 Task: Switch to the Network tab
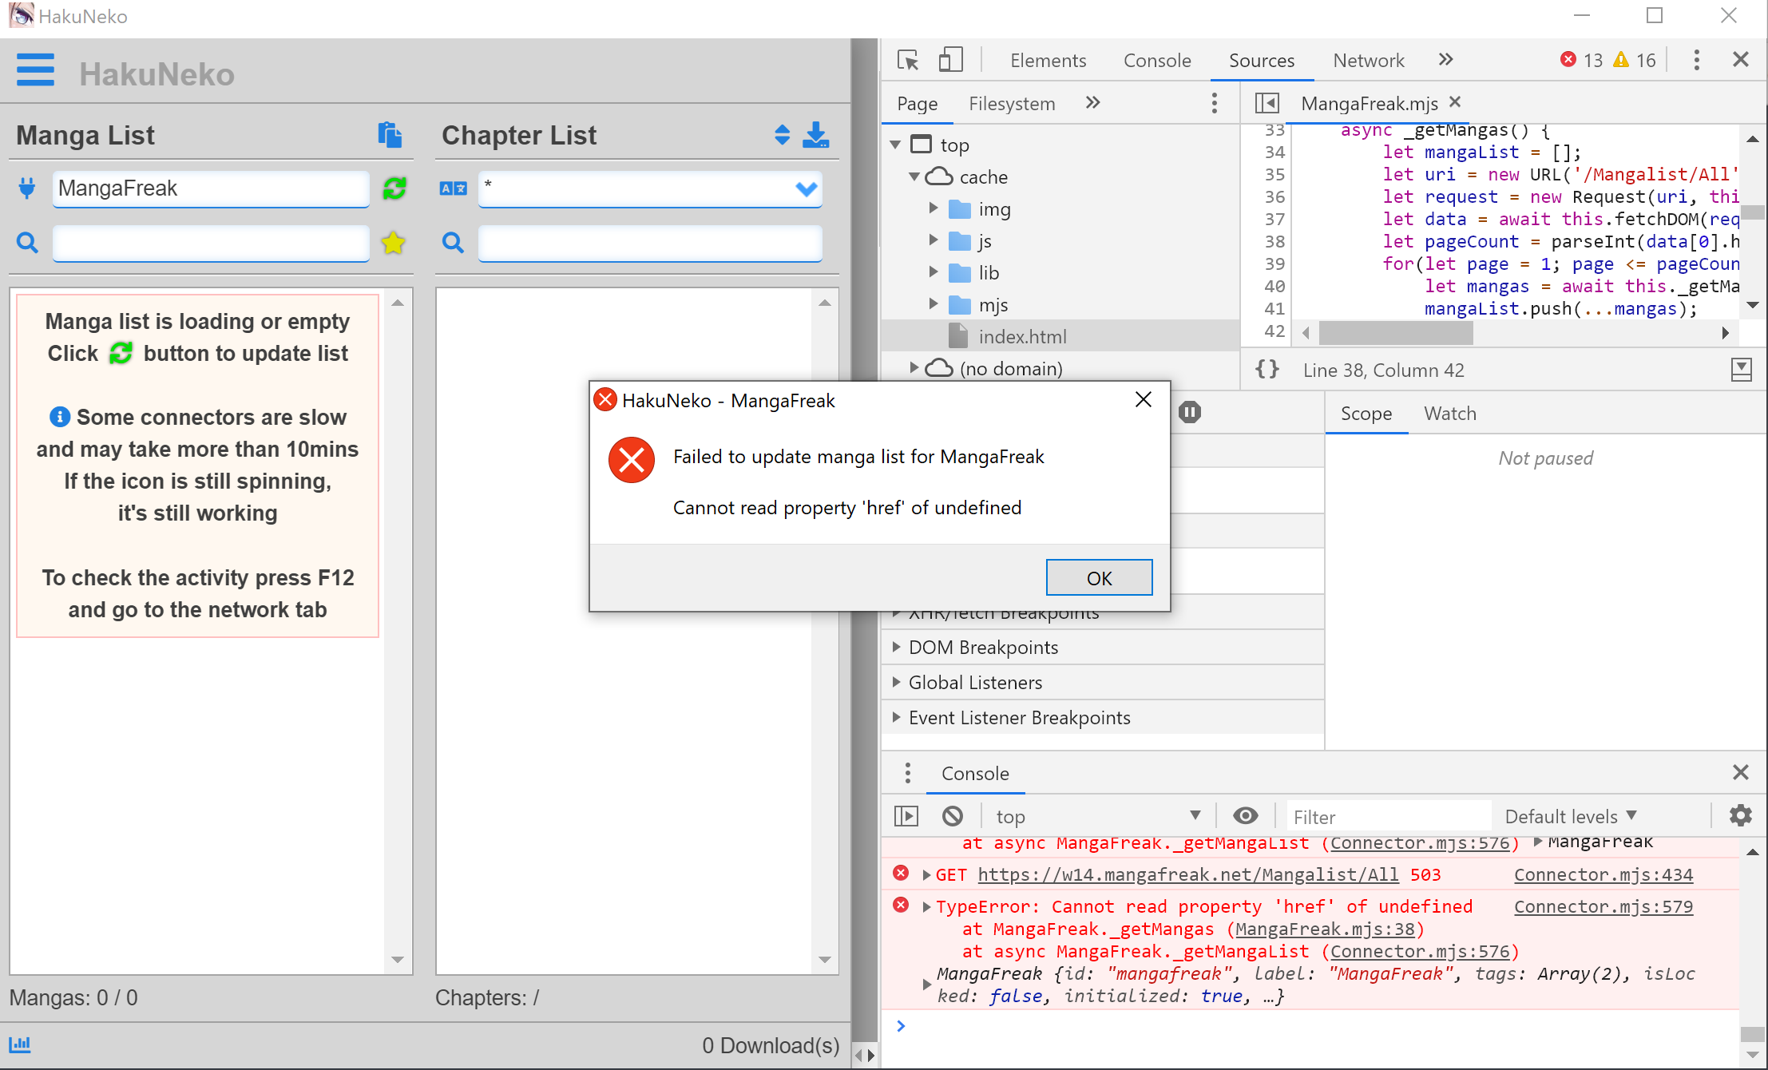pyautogui.click(x=1368, y=60)
